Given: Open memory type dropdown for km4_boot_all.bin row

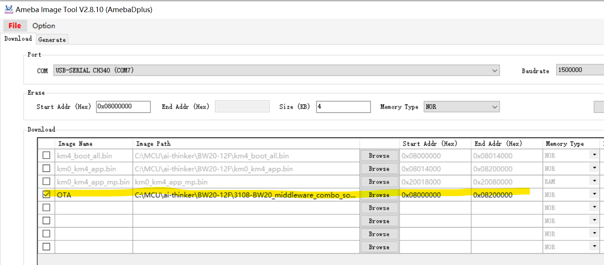Looking at the screenshot, I should click(594, 155).
